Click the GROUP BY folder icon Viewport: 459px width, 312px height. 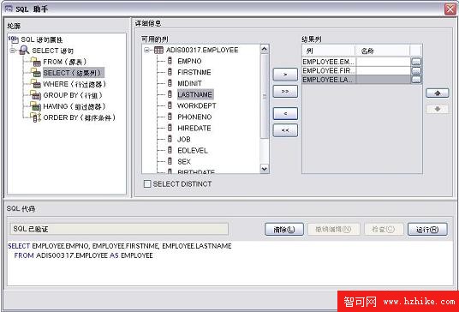pos(36,95)
